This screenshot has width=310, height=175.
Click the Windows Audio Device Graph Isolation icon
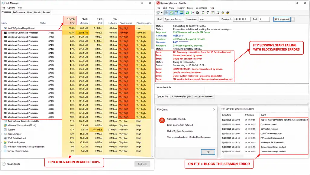pos(5,147)
